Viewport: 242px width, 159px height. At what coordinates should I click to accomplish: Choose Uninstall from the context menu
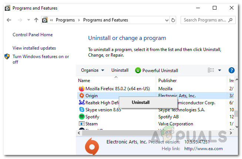pos(141,102)
